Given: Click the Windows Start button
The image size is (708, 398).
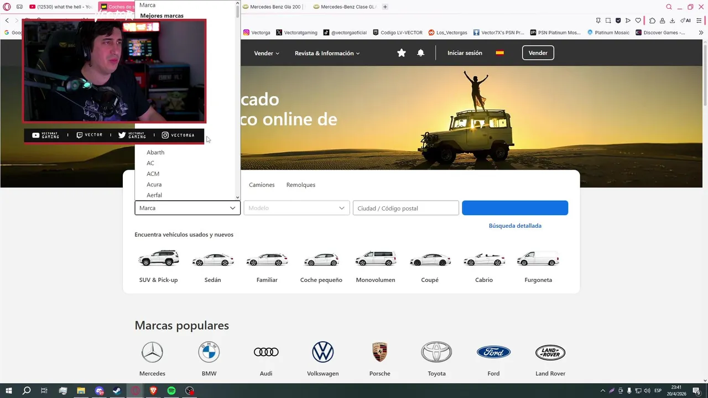Looking at the screenshot, I should pyautogui.click(x=9, y=391).
